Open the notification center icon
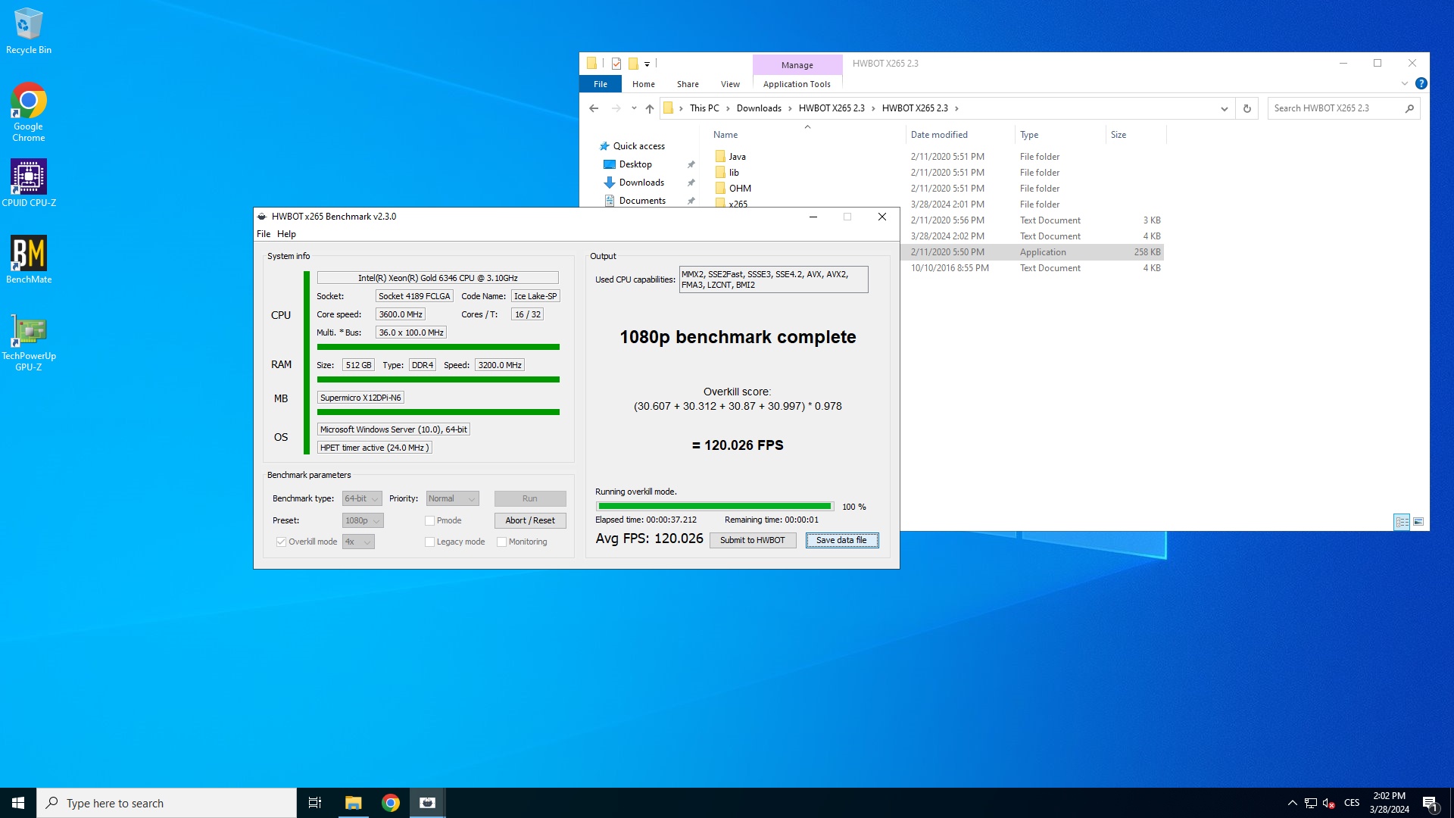Image resolution: width=1454 pixels, height=818 pixels. (1430, 803)
